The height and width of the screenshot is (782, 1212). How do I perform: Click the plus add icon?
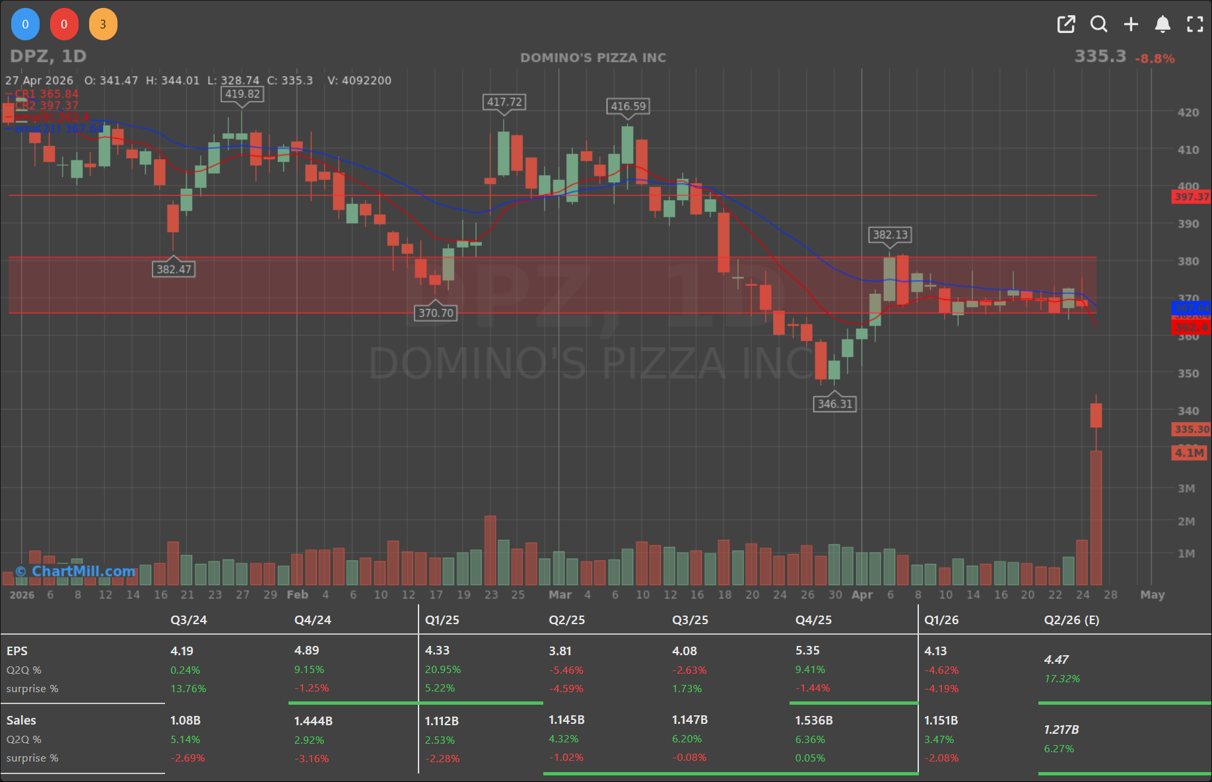pos(1131,24)
